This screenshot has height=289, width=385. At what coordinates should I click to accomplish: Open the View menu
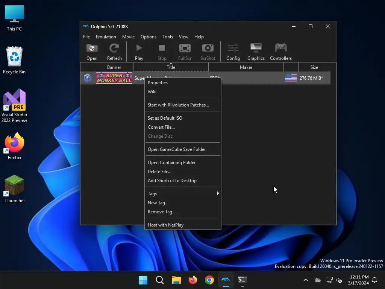pos(183,37)
